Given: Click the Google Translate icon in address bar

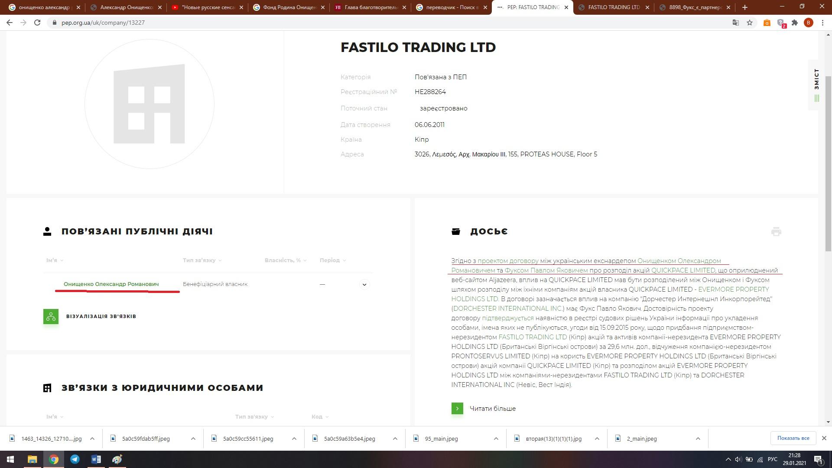Looking at the screenshot, I should point(735,23).
